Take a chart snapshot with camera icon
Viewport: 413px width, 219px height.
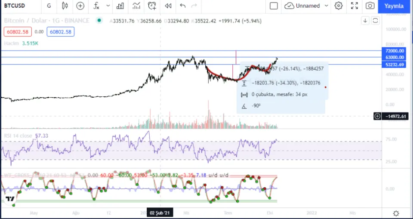tap(370, 6)
